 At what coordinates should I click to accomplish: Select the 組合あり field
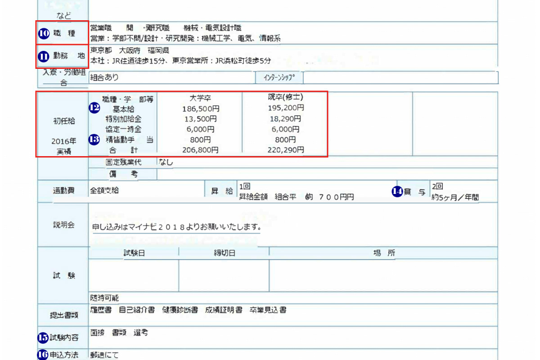tap(171, 77)
